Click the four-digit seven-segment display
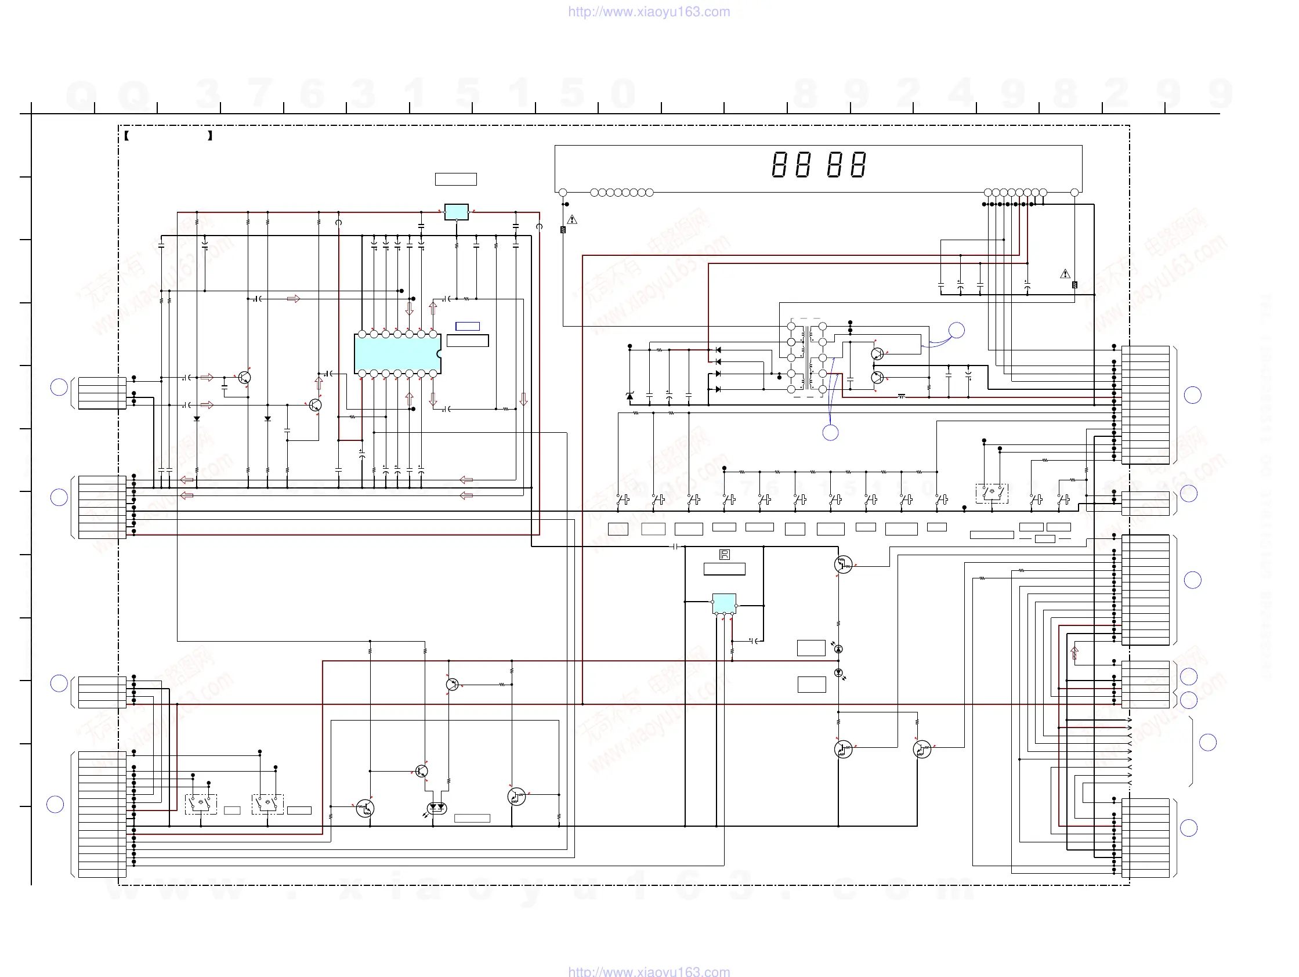 pyautogui.click(x=818, y=165)
